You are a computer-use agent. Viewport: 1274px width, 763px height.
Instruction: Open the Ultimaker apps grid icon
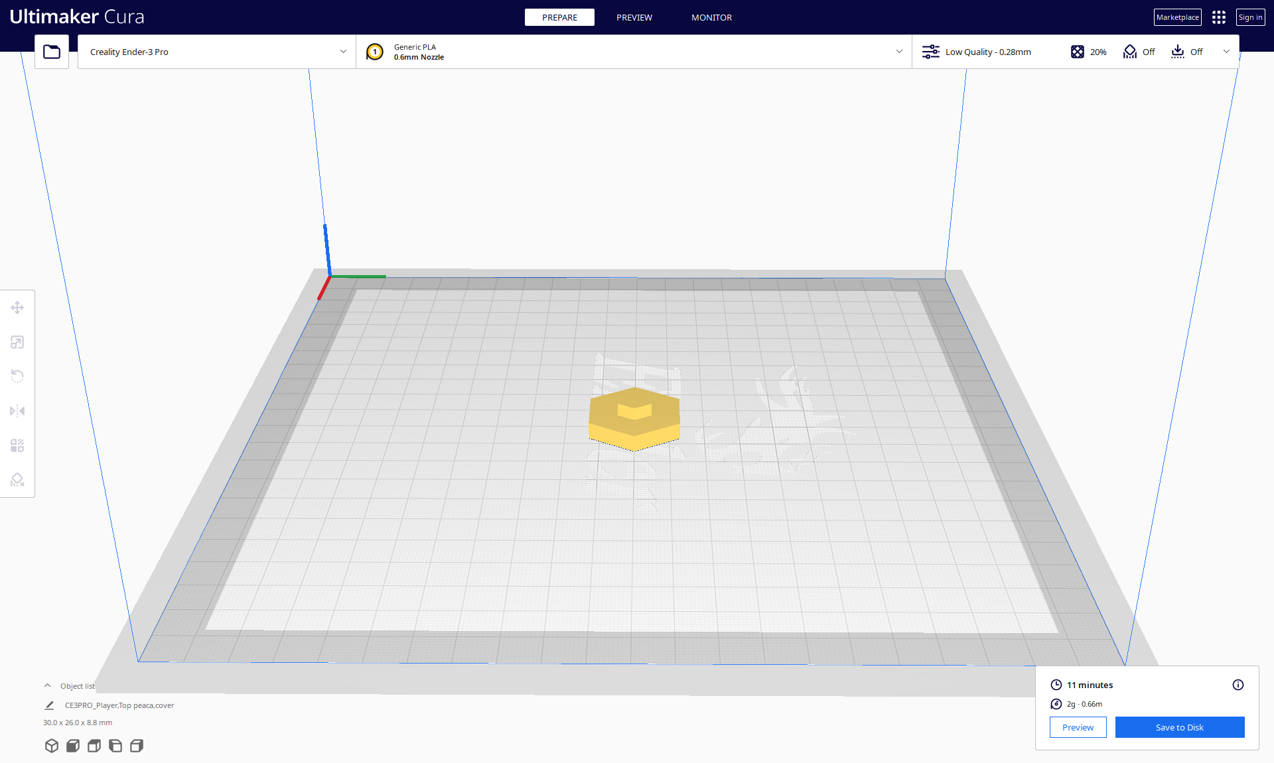[x=1218, y=17]
